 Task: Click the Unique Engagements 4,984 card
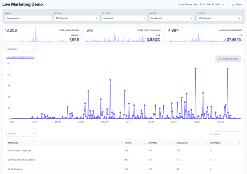tap(205, 35)
